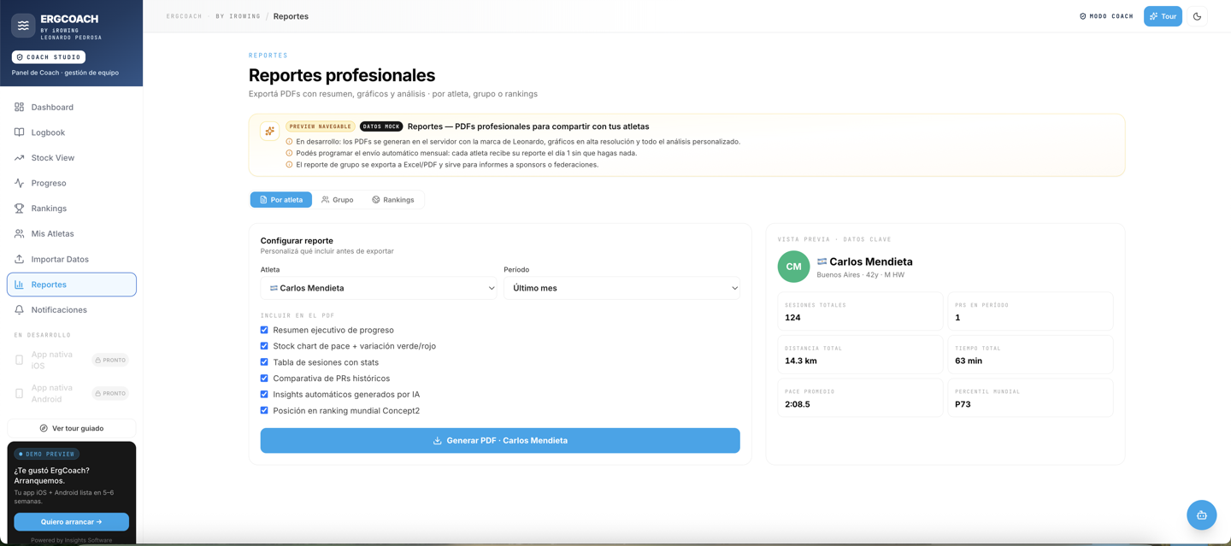1231x546 pixels.
Task: Click the Coach Studio badge
Action: coord(49,57)
